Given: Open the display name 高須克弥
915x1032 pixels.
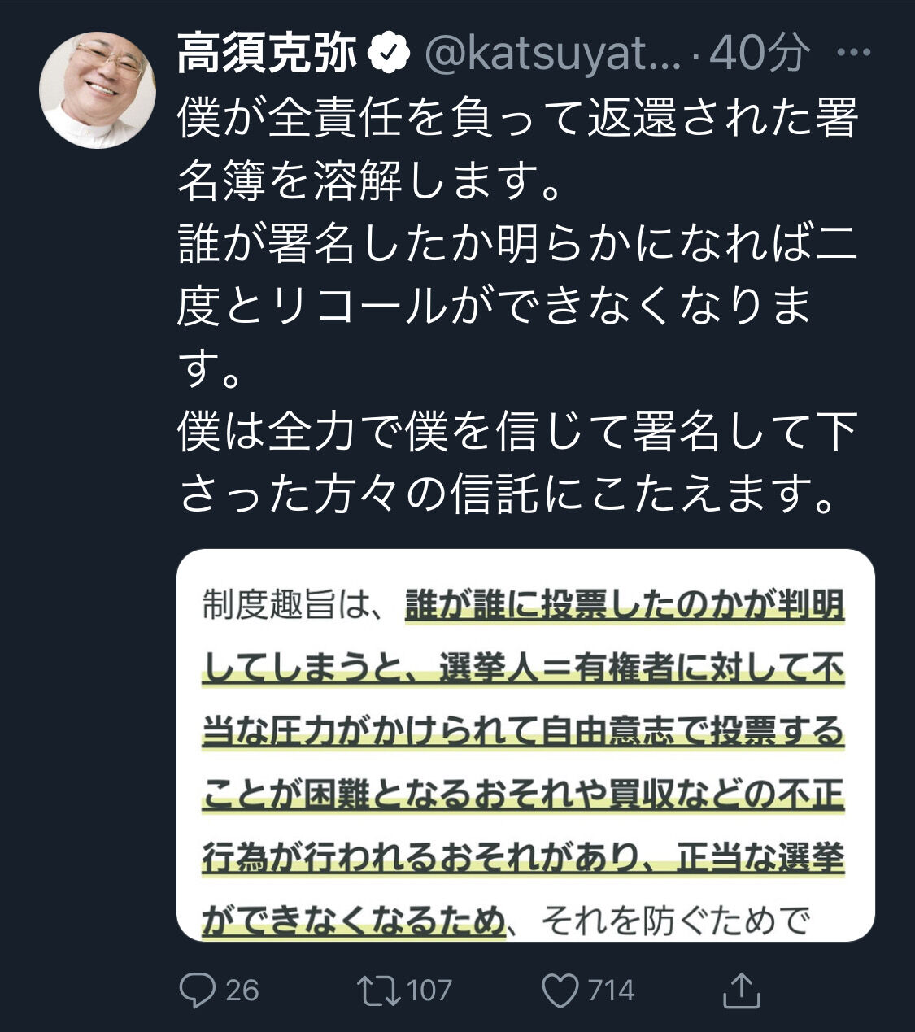Looking at the screenshot, I should pos(268,54).
